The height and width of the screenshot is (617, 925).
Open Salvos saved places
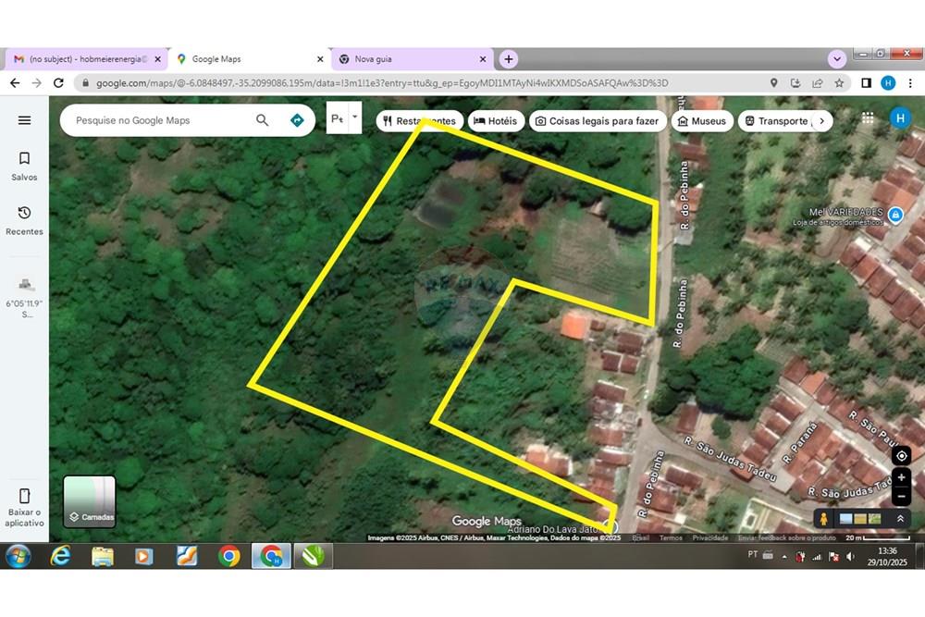25,166
